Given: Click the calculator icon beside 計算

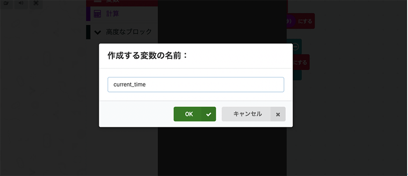Looking at the screenshot, I should coord(97,14).
